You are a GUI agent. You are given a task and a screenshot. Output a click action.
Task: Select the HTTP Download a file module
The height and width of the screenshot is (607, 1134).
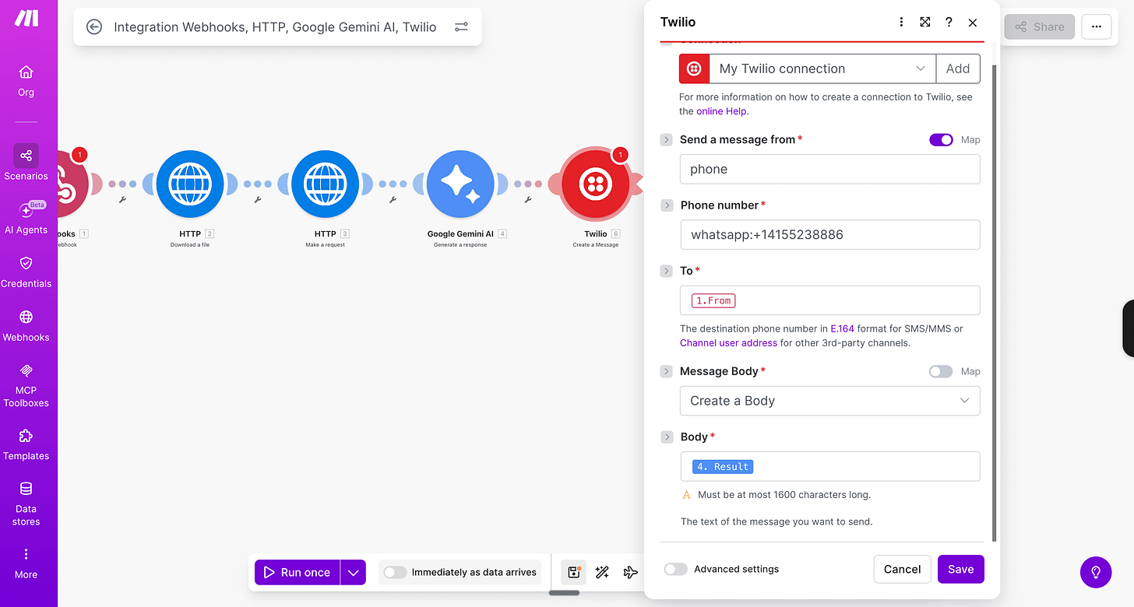190,184
